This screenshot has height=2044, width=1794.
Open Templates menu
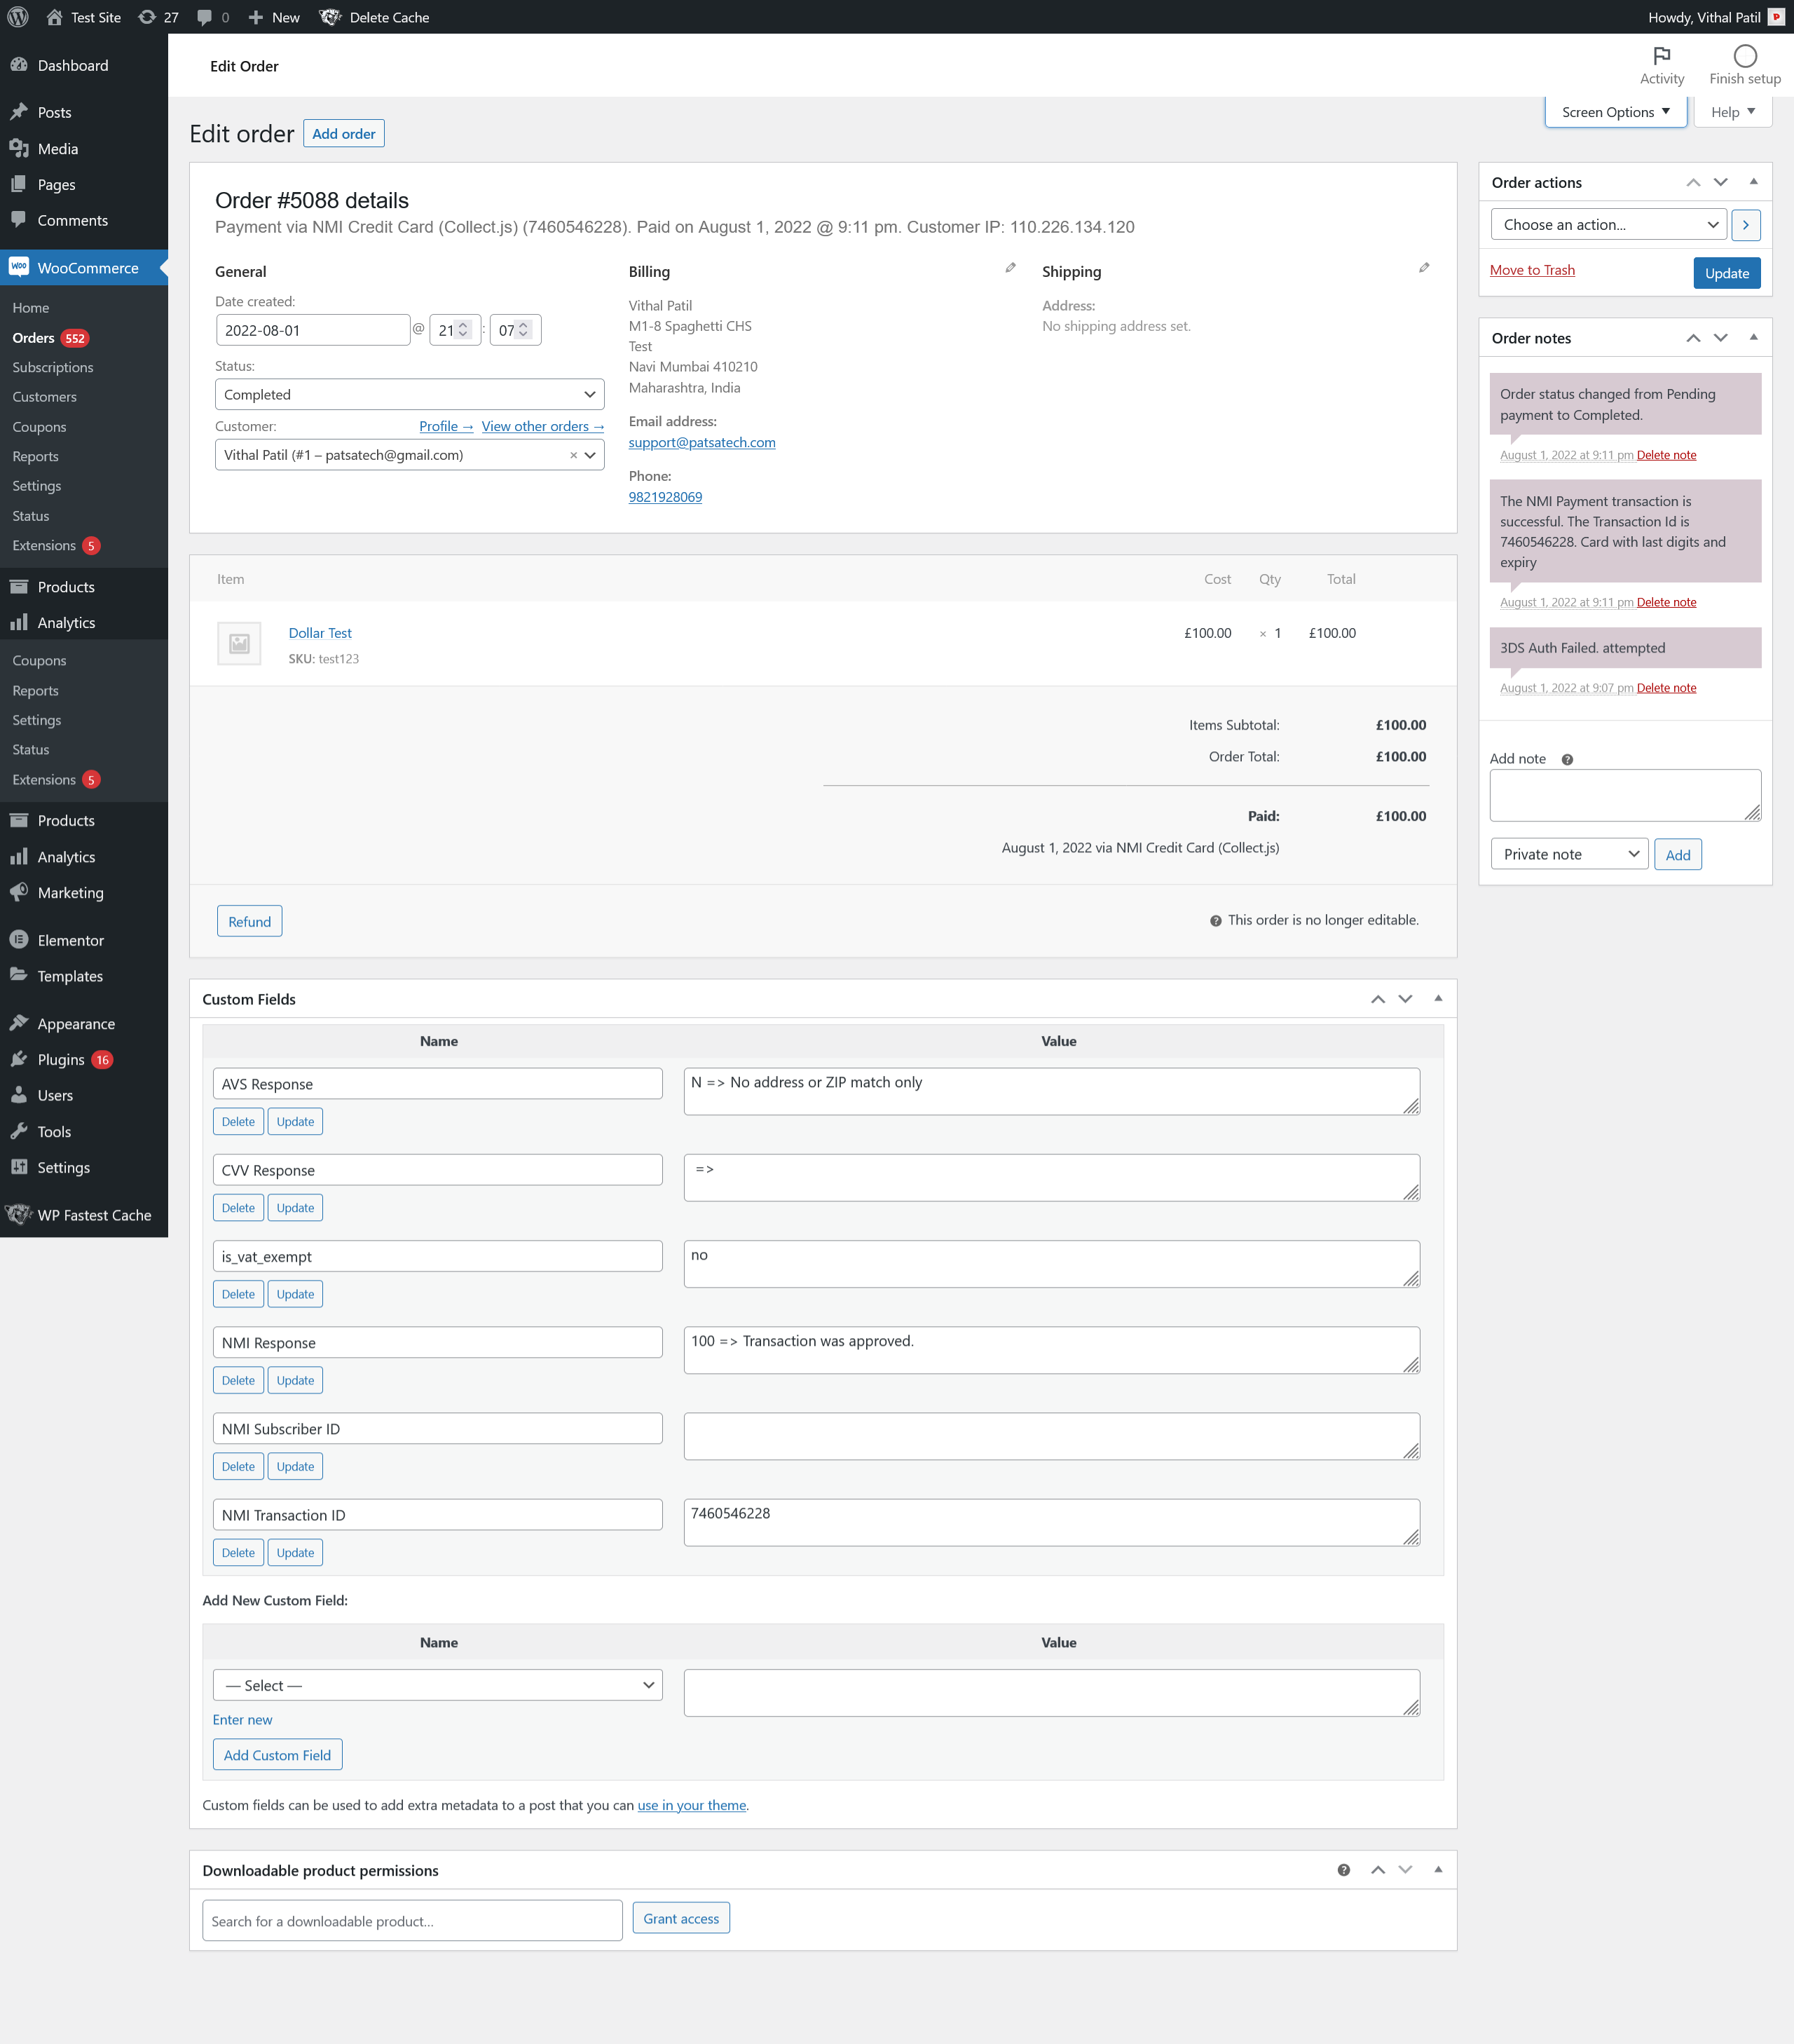click(x=84, y=976)
